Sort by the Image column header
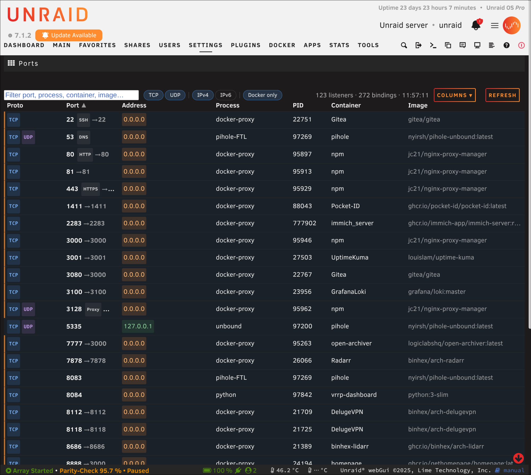Viewport: 531px width, 475px height. [x=418, y=105]
